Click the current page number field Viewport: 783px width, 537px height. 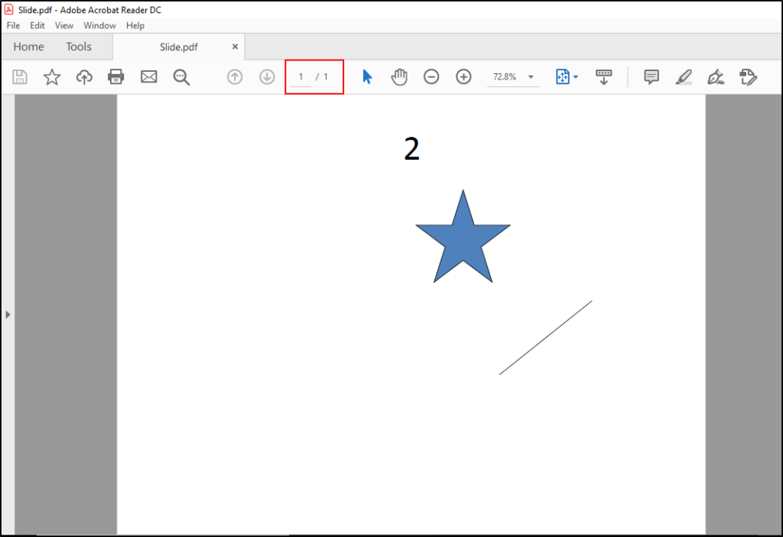(301, 76)
